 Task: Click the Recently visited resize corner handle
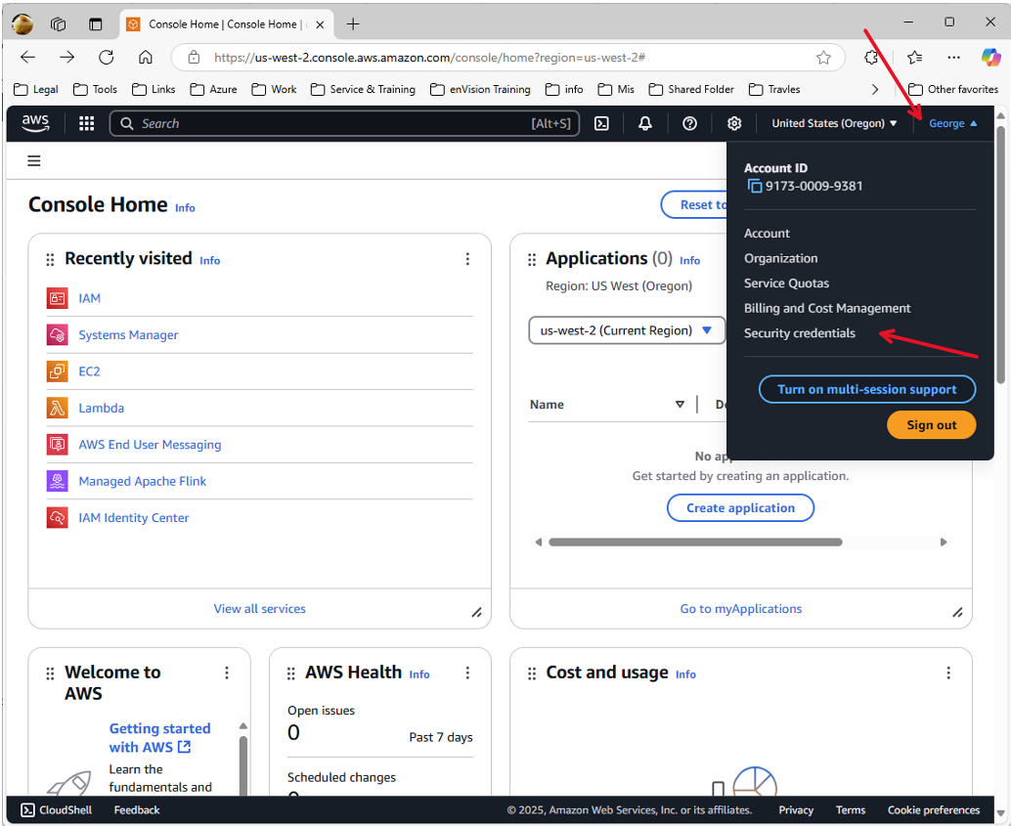point(476,613)
